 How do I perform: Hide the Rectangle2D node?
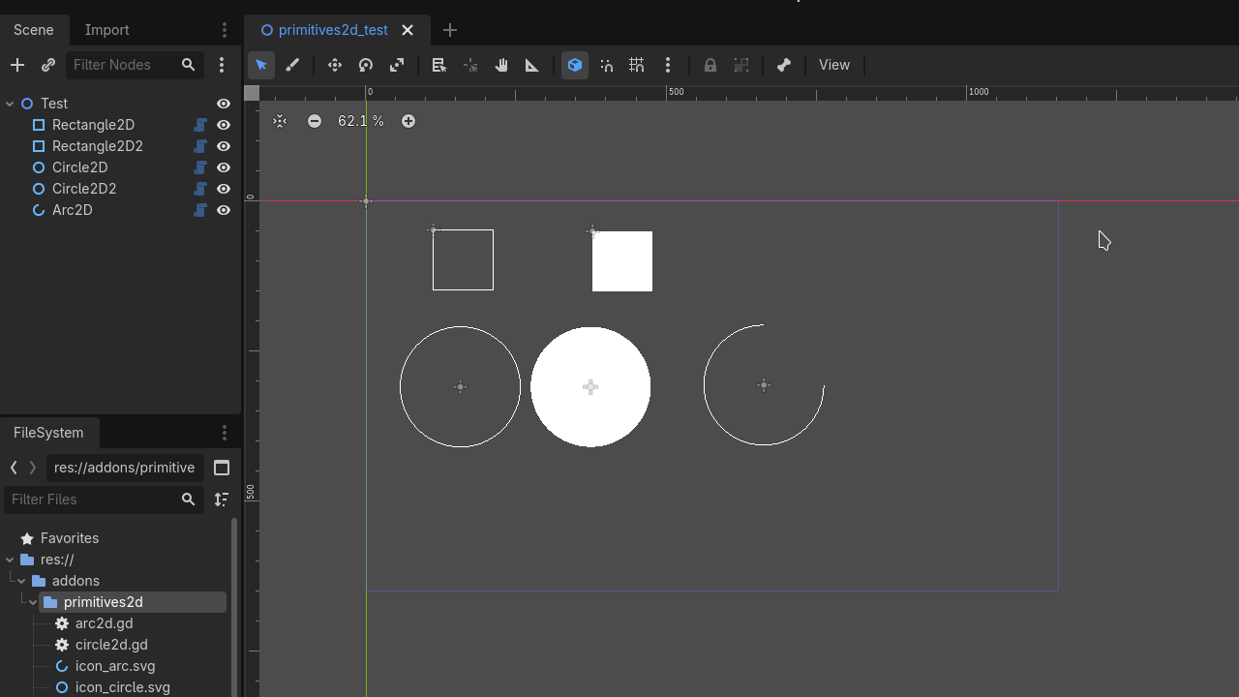[x=224, y=125]
